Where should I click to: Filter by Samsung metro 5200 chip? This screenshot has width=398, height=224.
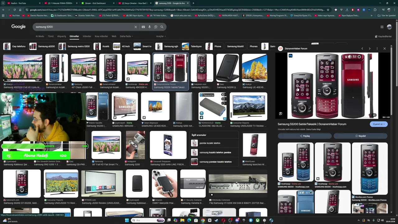tap(75, 46)
